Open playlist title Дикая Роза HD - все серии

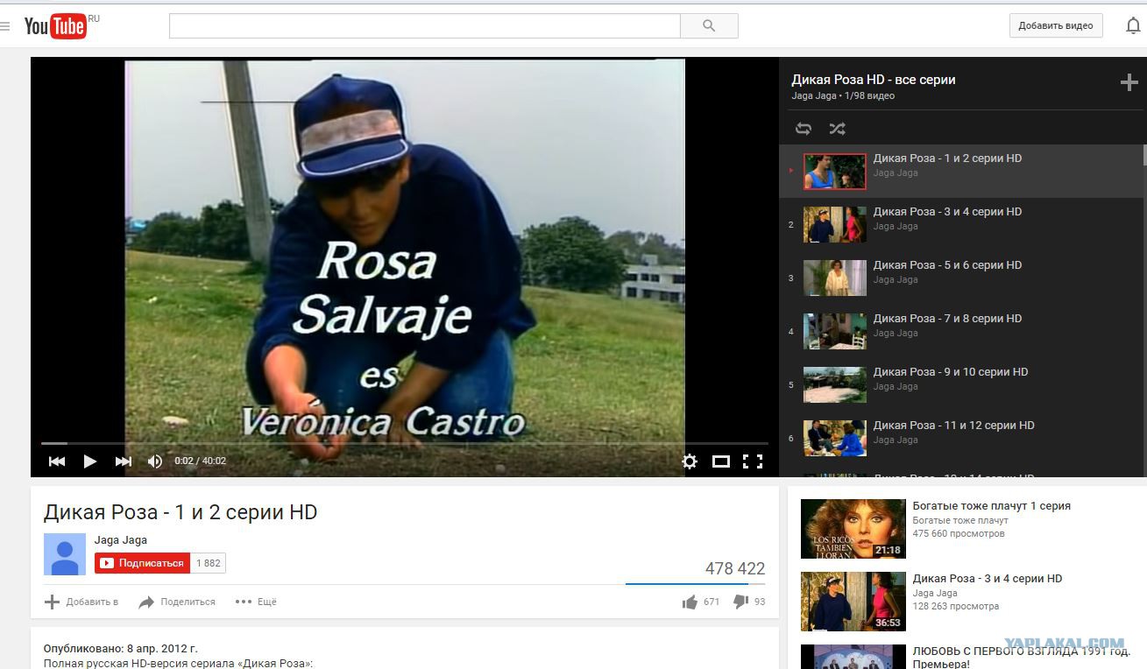click(x=874, y=80)
